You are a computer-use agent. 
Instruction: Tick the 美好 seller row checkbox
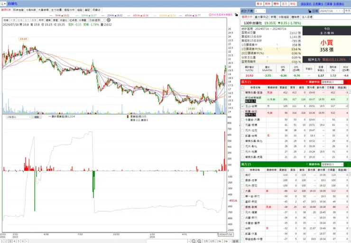point(243,175)
